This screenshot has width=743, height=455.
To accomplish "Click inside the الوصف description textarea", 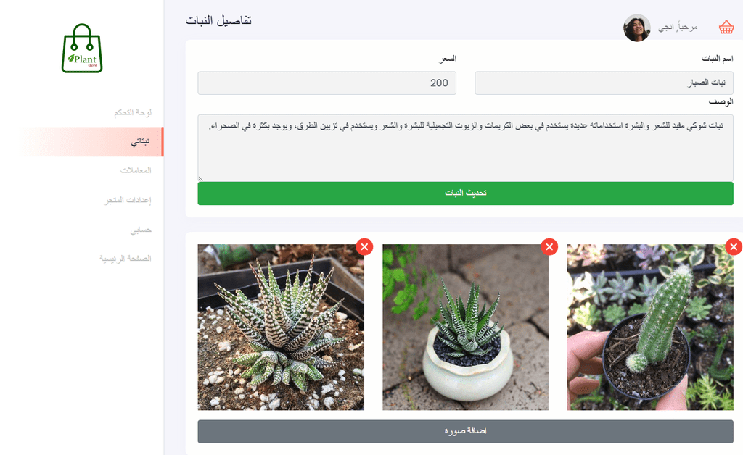I will [x=465, y=148].
